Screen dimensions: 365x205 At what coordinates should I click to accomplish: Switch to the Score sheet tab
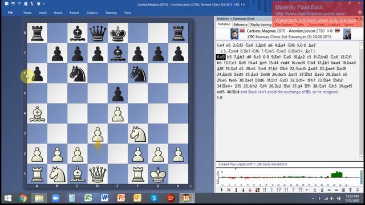point(316,24)
